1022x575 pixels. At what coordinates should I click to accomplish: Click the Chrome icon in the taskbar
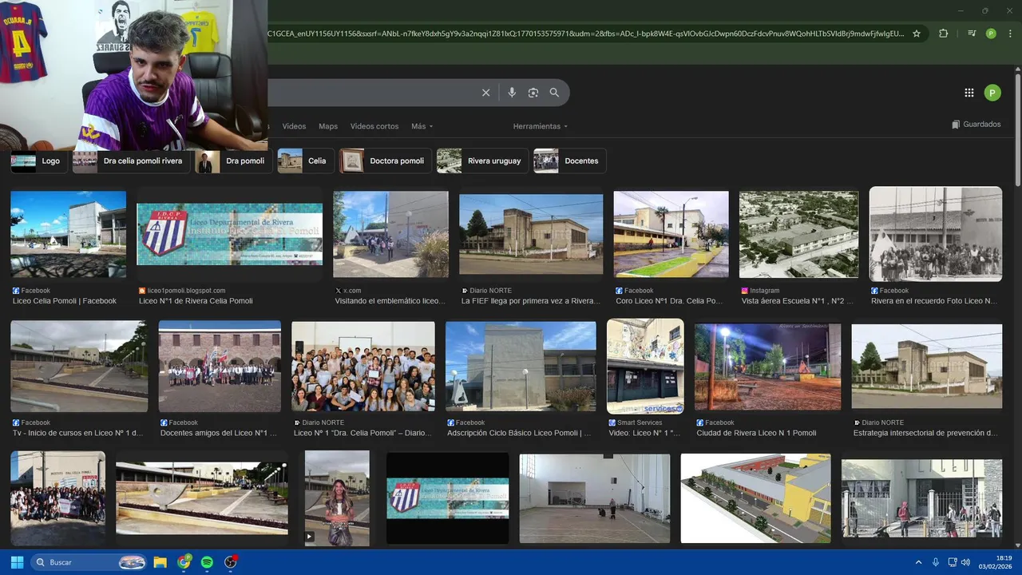184,562
